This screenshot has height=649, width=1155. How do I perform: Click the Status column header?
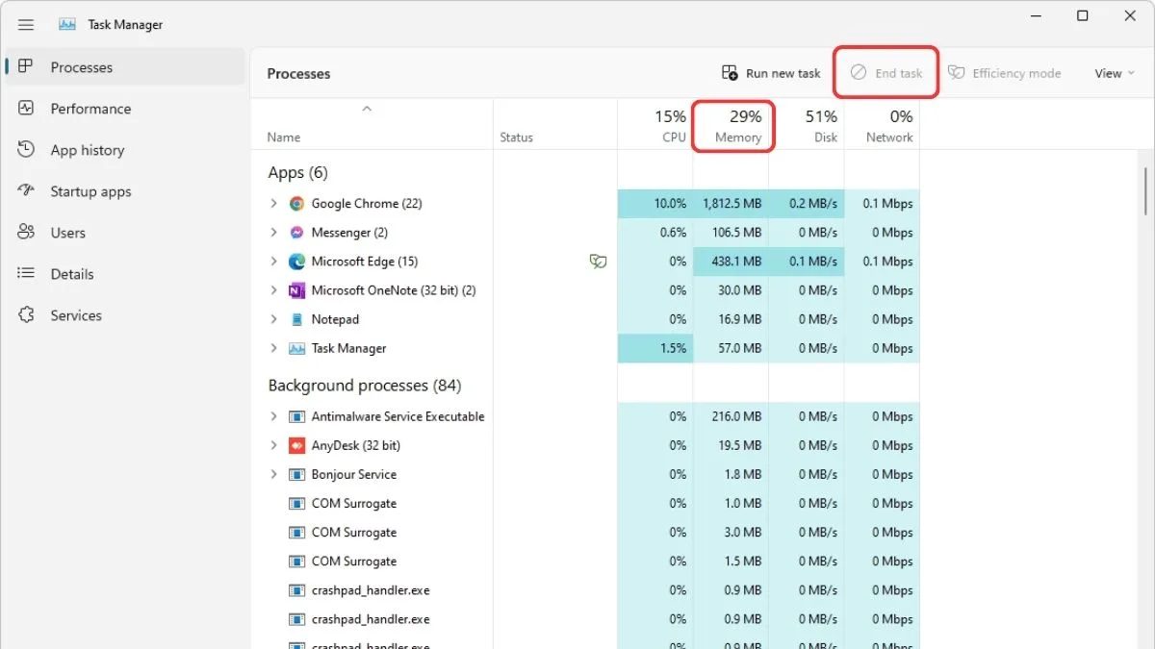pyautogui.click(x=555, y=124)
